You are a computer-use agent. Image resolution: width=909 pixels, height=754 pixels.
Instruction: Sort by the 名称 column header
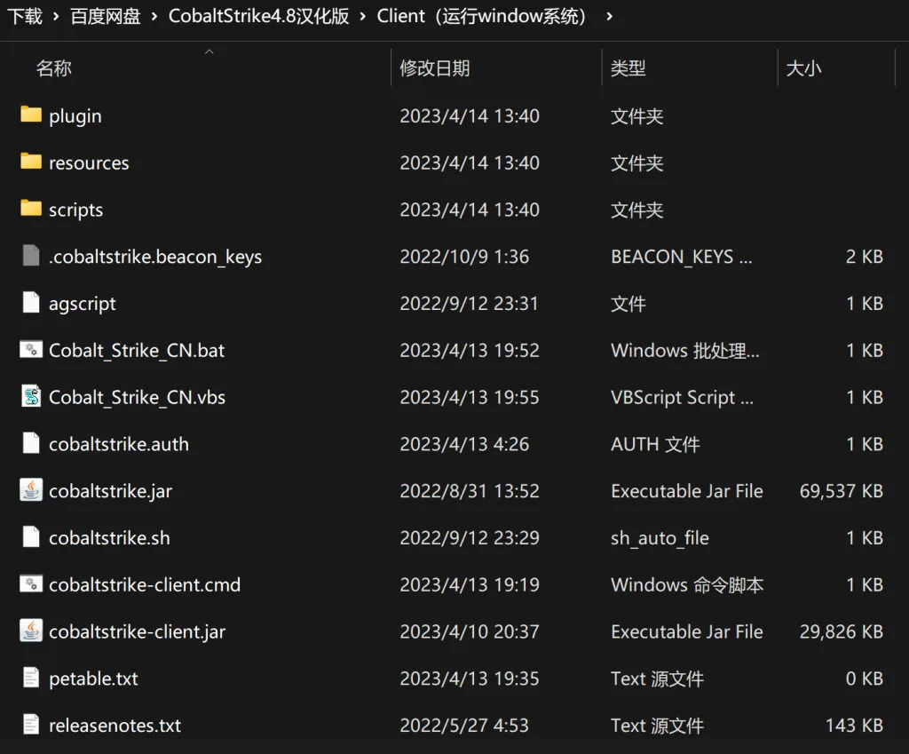54,68
